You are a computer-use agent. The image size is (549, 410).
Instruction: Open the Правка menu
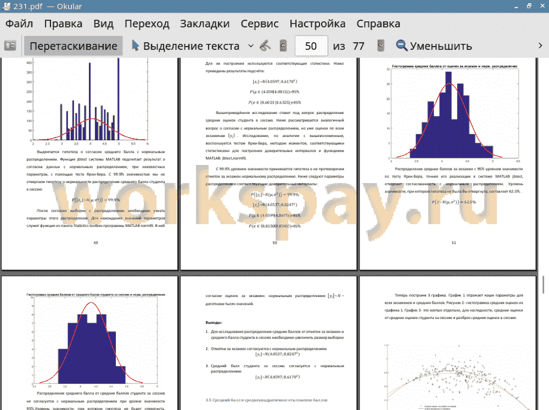pyautogui.click(x=63, y=24)
